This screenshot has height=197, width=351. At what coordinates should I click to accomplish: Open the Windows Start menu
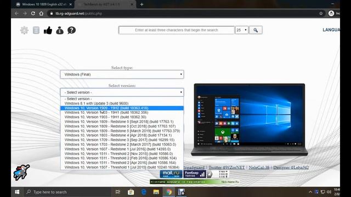click(x=17, y=192)
